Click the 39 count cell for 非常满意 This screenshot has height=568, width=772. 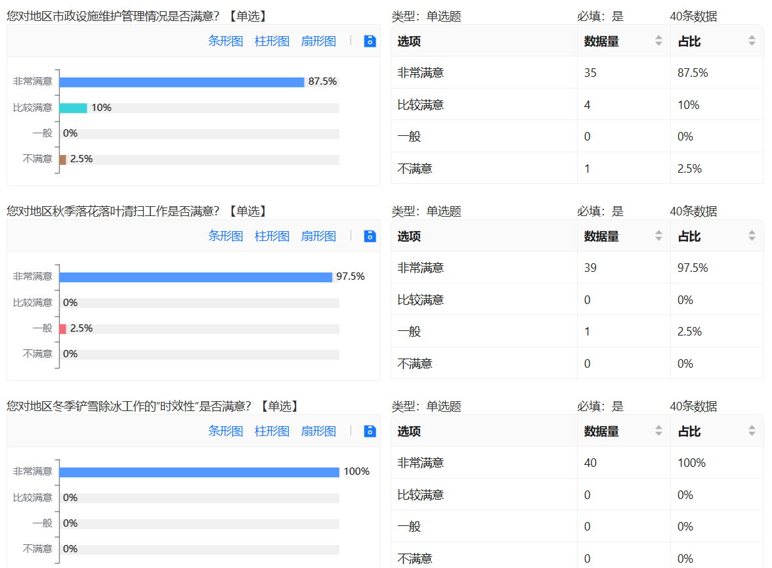tap(590, 268)
